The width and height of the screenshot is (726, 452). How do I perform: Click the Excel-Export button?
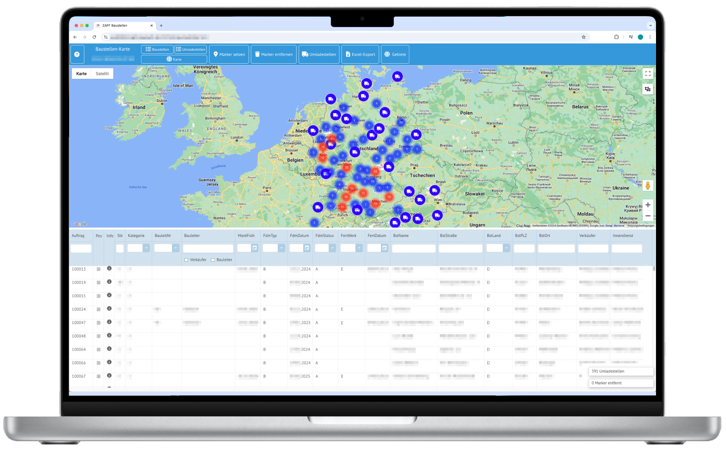click(x=360, y=54)
